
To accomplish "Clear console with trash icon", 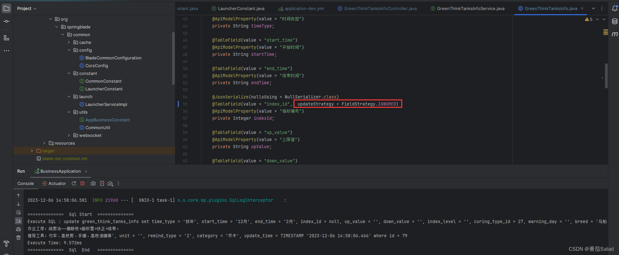I will [18, 238].
